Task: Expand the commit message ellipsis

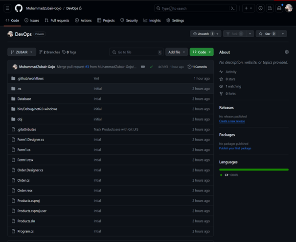Action: tap(143, 67)
